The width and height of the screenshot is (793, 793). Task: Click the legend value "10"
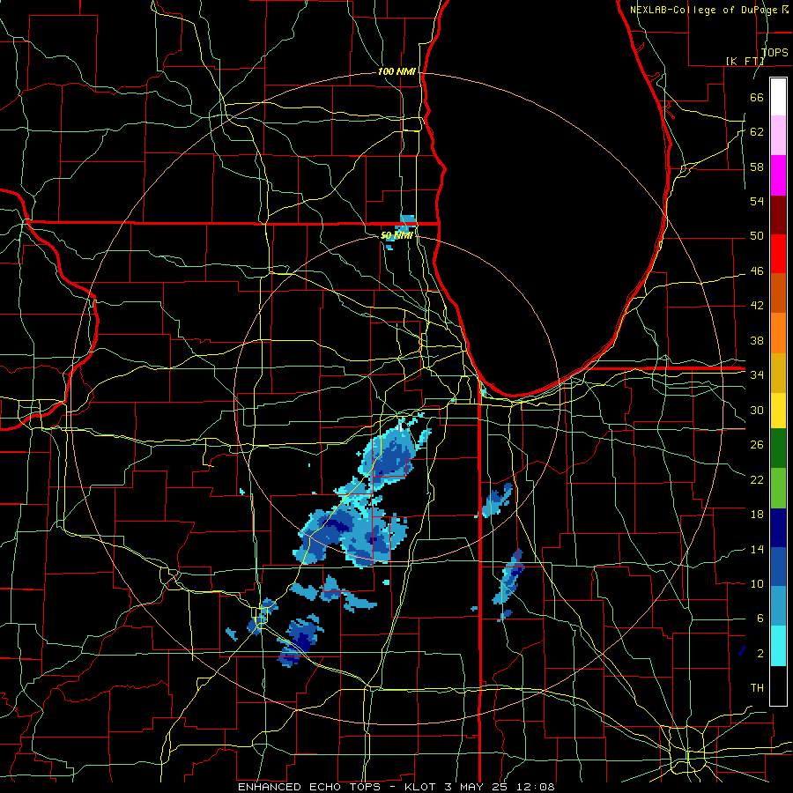coord(757,583)
